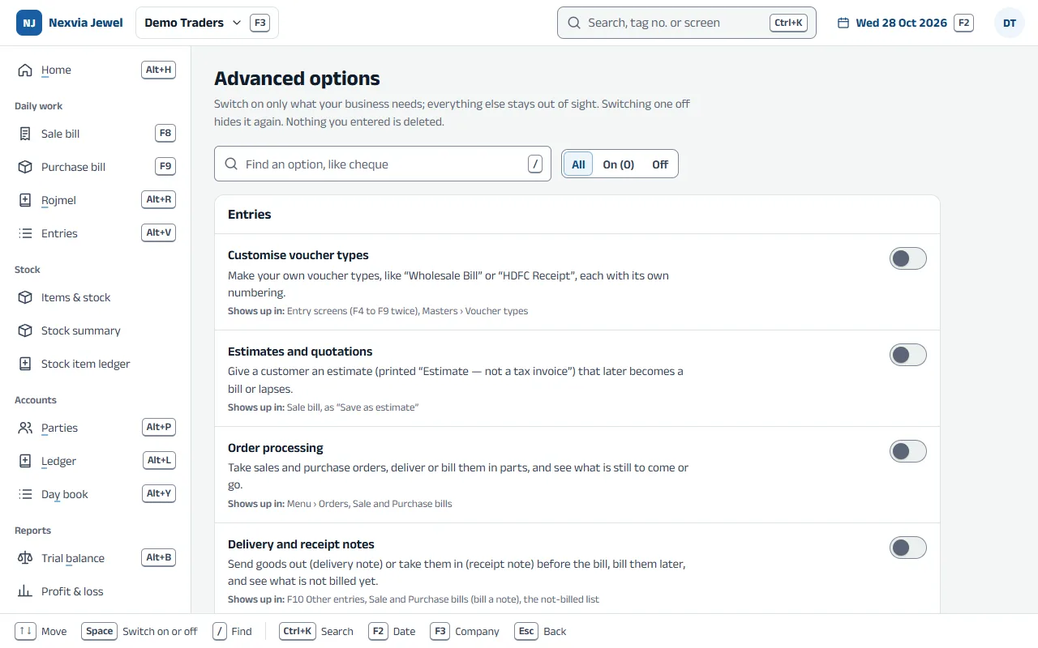Click the Trial balance scales icon
Viewport: 1038px width, 648px height.
click(x=25, y=558)
